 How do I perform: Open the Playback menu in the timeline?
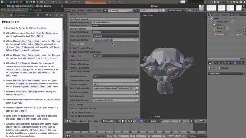[x=101, y=136]
